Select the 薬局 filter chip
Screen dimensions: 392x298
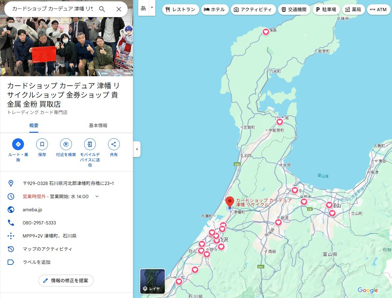click(x=353, y=10)
